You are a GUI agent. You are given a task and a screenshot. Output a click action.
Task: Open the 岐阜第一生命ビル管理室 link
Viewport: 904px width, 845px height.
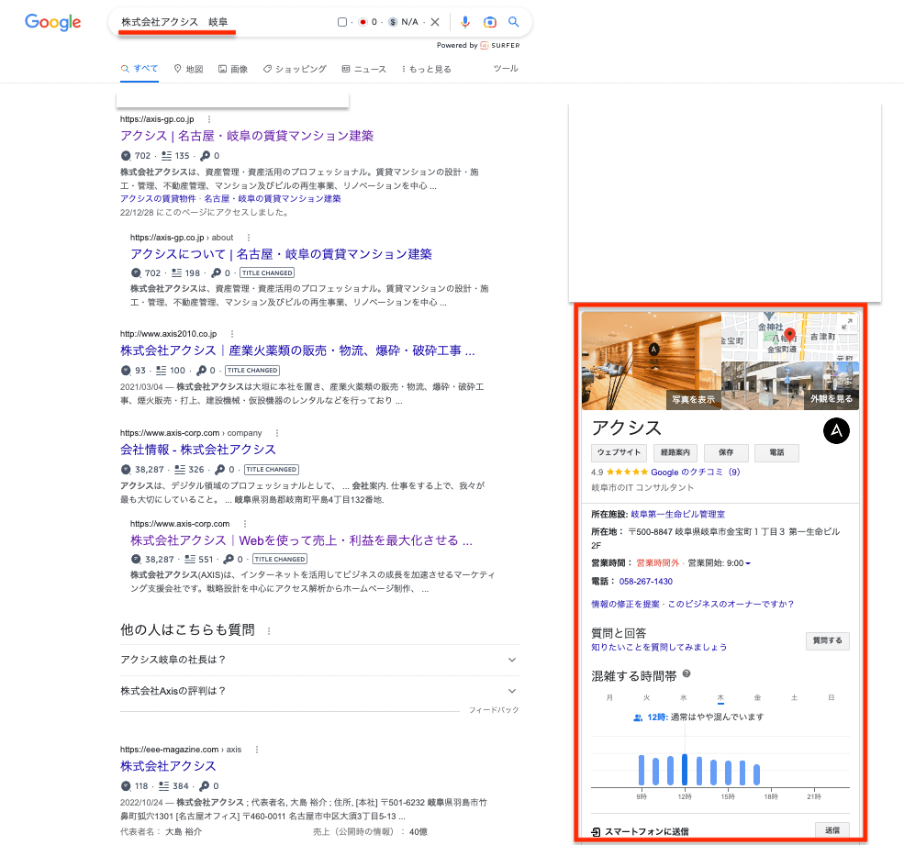point(678,514)
